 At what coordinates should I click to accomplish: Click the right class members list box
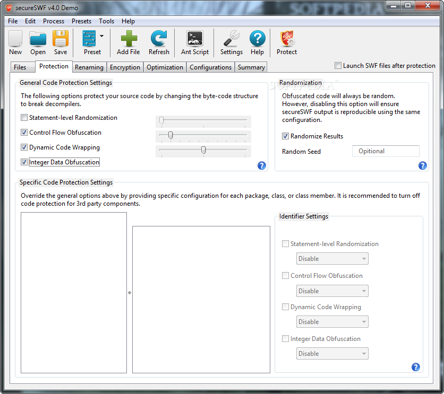[x=201, y=300]
